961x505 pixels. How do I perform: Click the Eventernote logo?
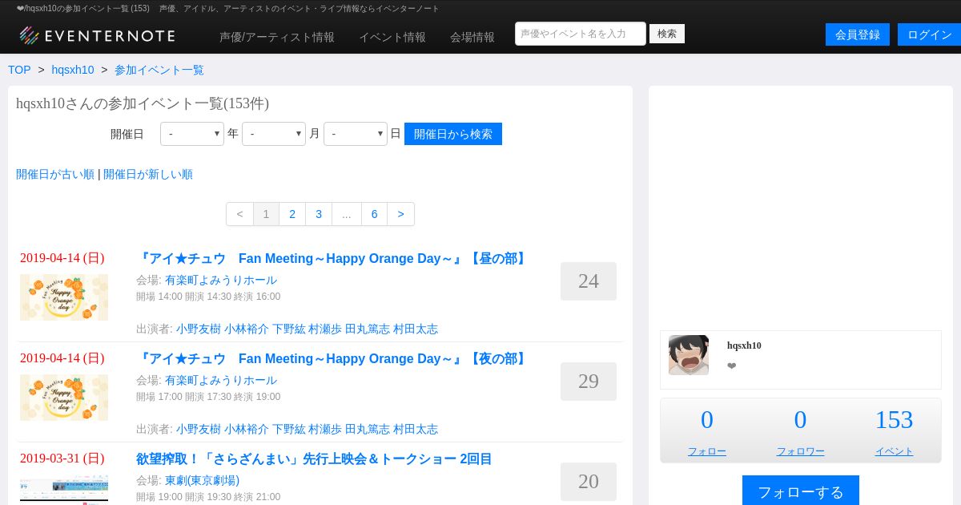[97, 35]
